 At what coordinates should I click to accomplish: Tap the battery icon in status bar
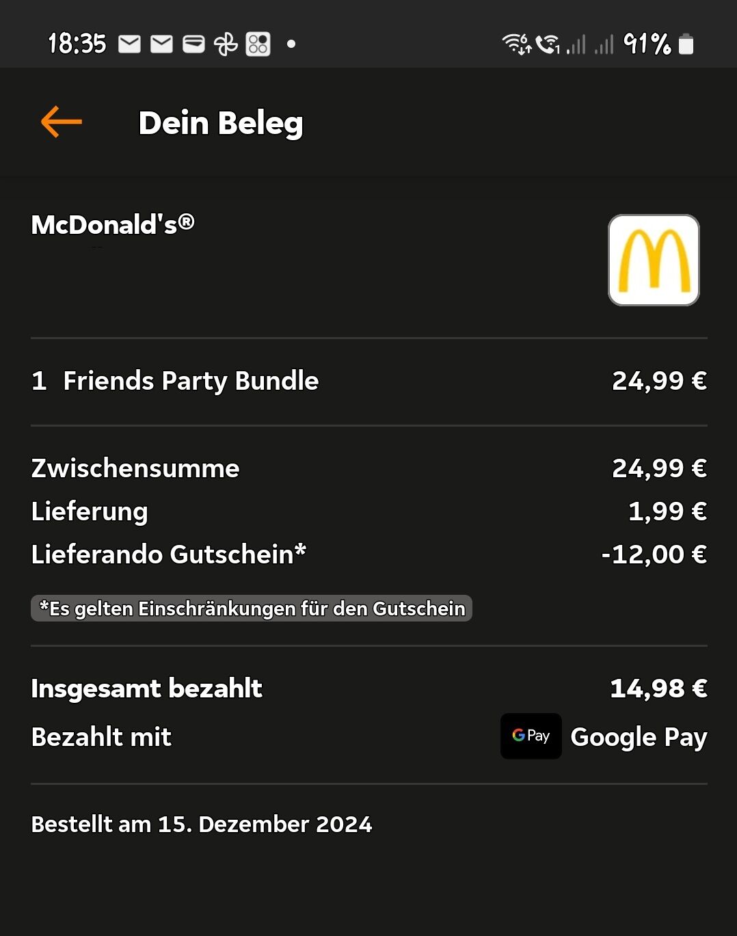coord(686,44)
